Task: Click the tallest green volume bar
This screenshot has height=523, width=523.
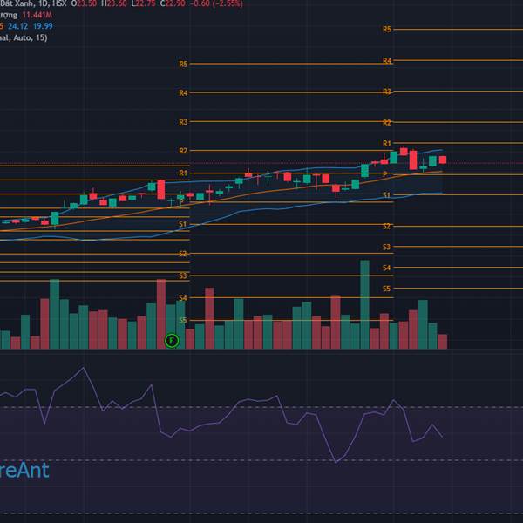Action: pos(364,304)
